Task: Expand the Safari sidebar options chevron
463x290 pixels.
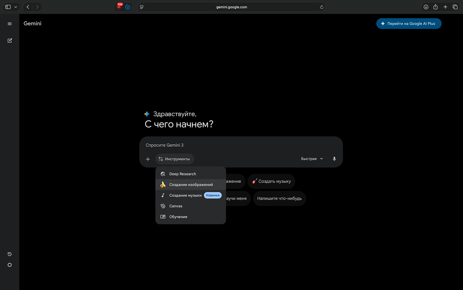Action: point(16,7)
